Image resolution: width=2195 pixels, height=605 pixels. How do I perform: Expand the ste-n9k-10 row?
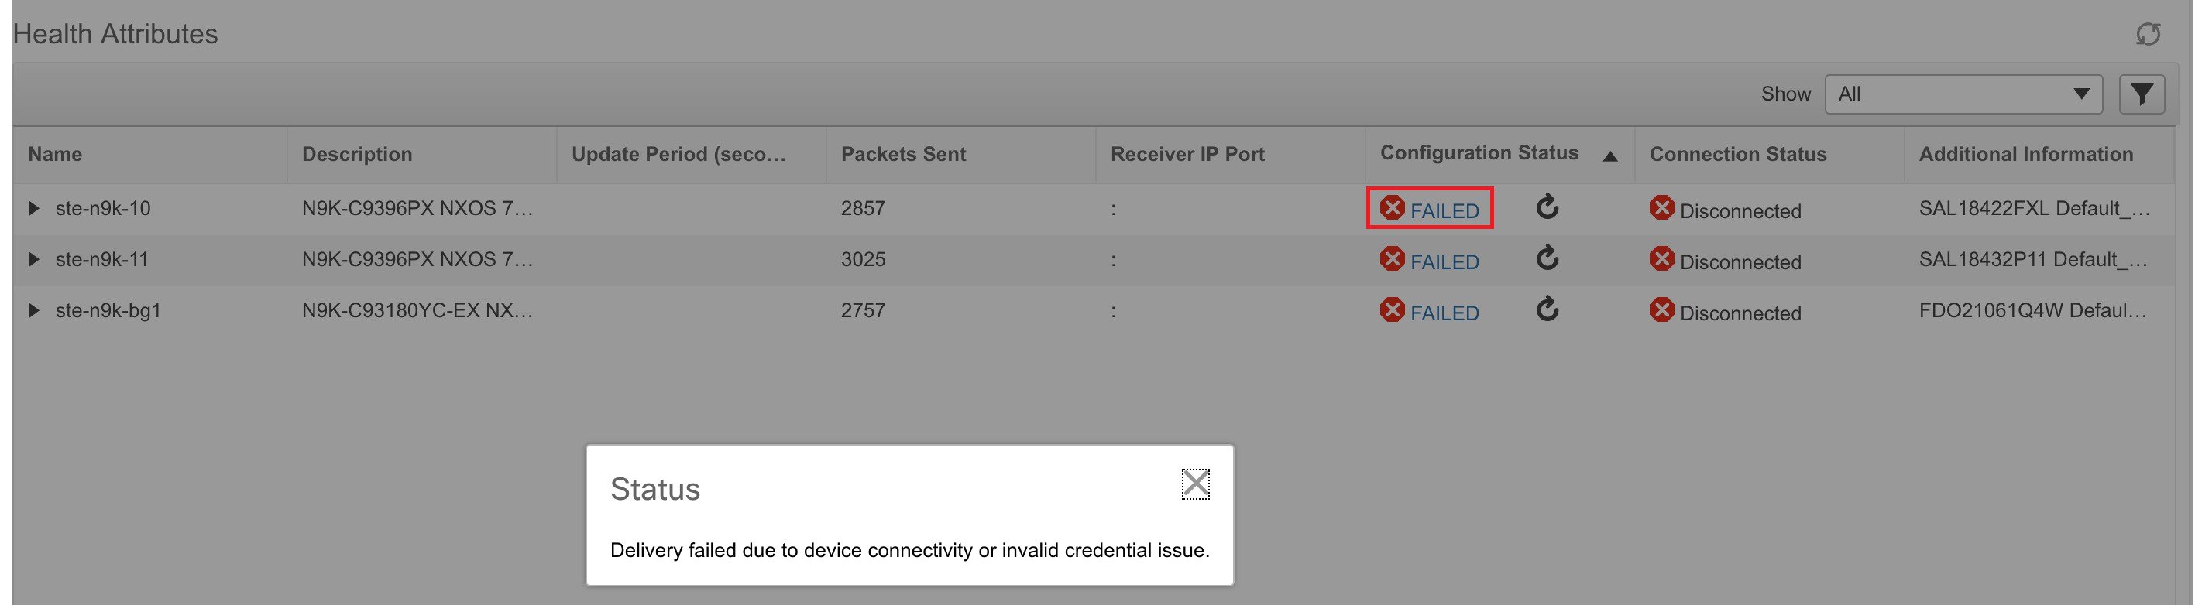33,208
